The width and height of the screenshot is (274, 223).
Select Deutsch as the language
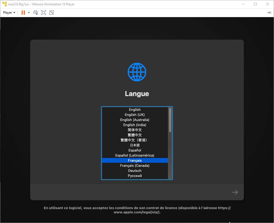pos(135,171)
